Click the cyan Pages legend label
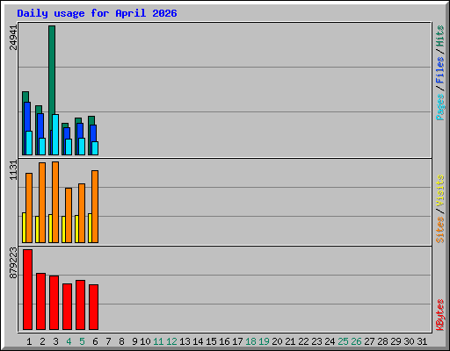 [439, 107]
